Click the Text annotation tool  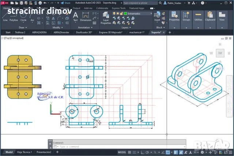75,17
